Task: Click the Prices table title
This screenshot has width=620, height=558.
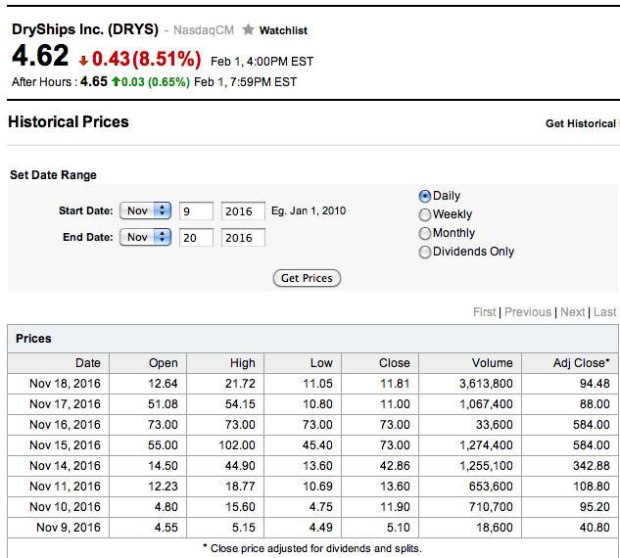Action: pos(33,339)
